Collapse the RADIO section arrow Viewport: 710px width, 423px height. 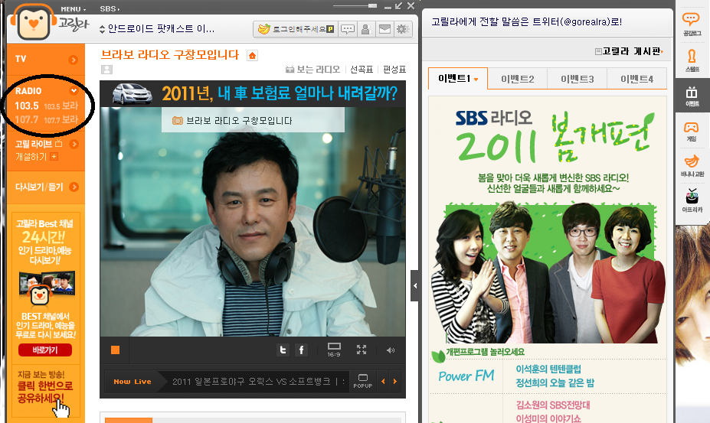[74, 90]
